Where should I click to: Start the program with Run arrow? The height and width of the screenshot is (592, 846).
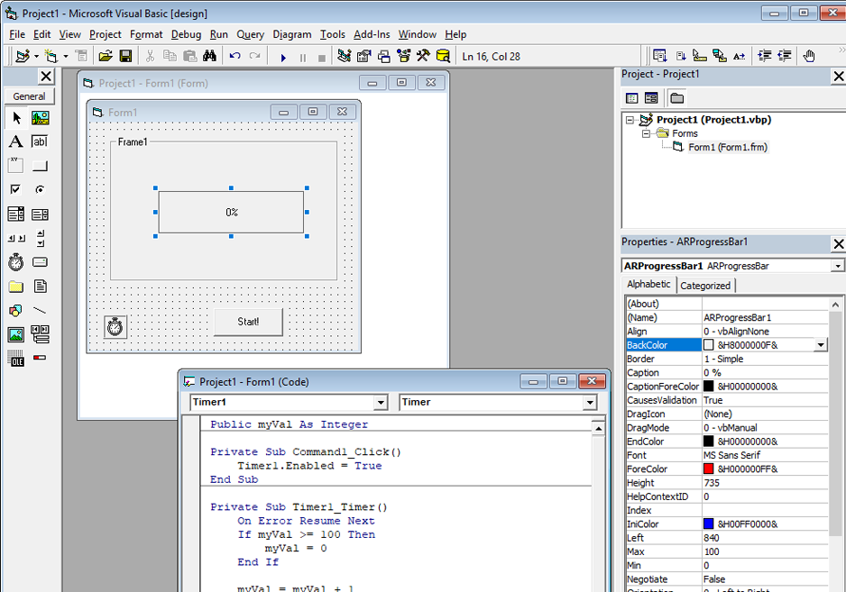(283, 57)
